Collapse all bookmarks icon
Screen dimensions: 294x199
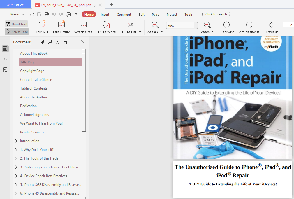tap(50, 42)
